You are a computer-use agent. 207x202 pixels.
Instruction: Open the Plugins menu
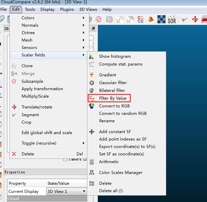coord(67,9)
